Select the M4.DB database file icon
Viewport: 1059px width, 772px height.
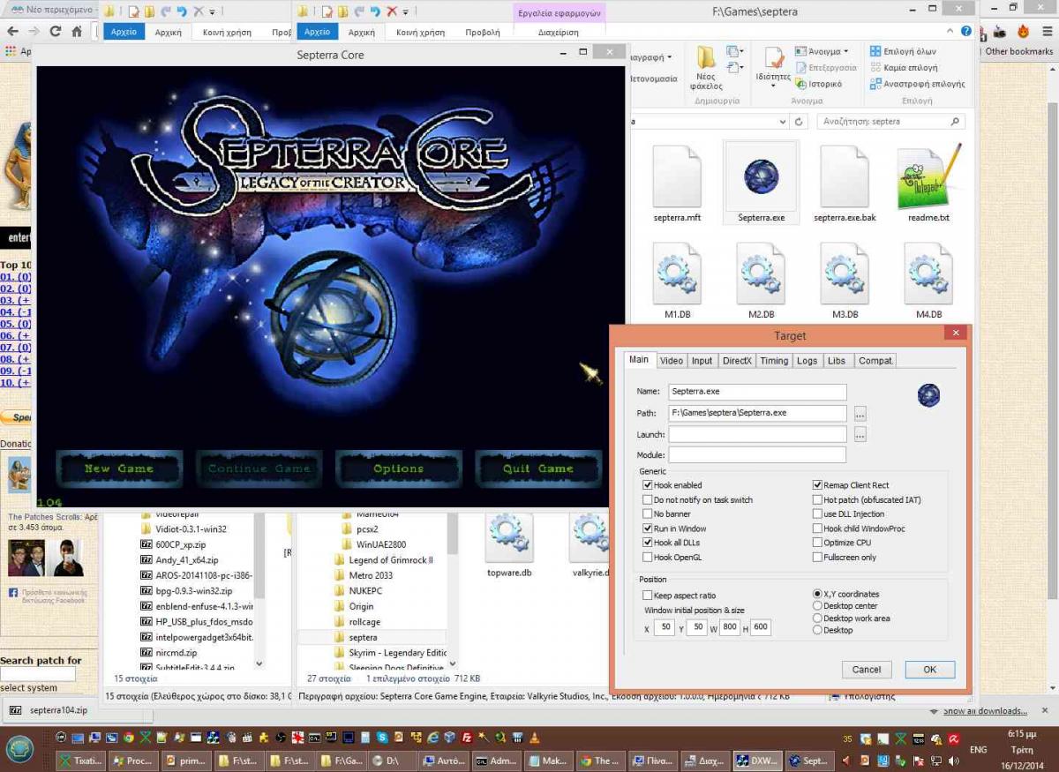(x=928, y=274)
